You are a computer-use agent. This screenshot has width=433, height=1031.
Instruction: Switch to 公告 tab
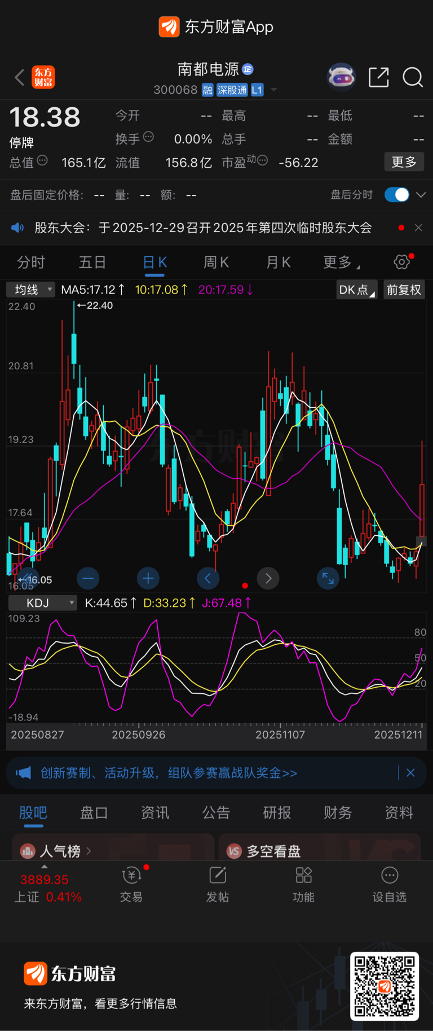click(216, 812)
